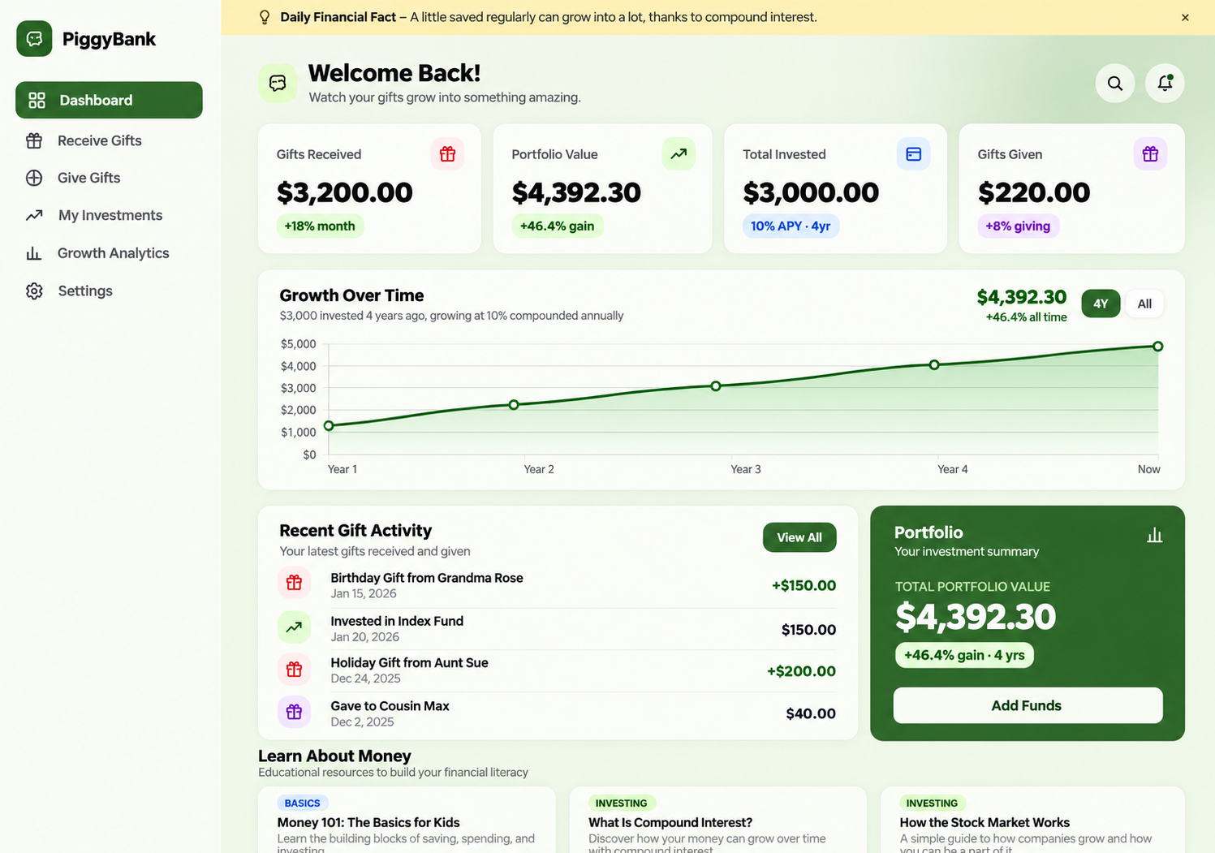
Task: Click the Gifts Given purple gift icon
Action: point(1150,154)
